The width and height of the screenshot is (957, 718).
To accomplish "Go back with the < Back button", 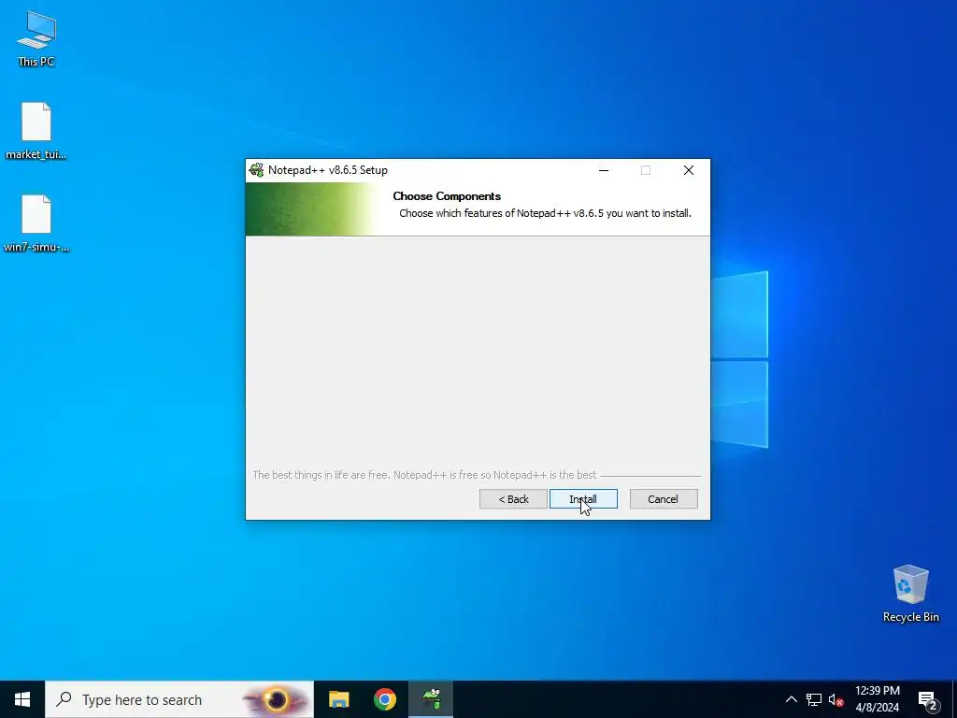I will [513, 499].
